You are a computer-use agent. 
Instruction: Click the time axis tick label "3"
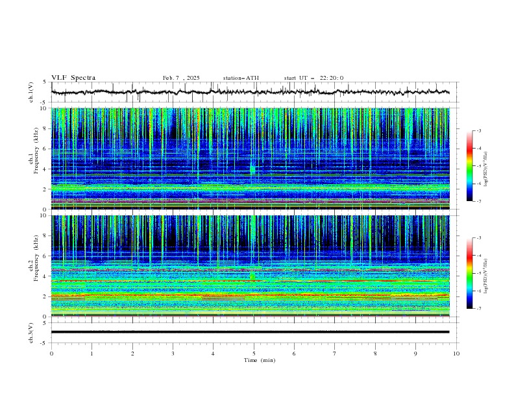[173, 354]
